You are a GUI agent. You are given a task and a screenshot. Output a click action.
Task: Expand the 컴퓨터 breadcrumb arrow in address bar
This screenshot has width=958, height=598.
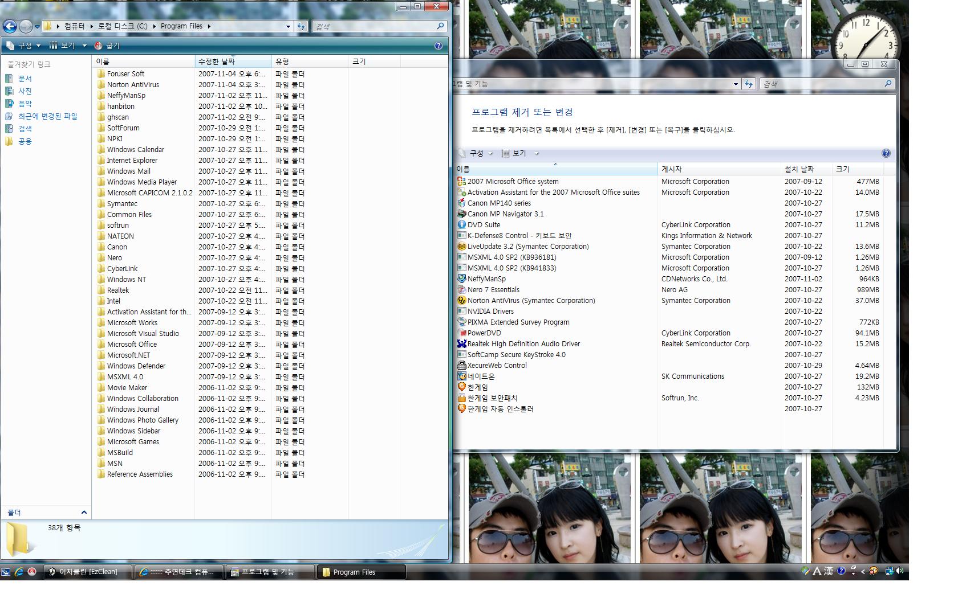click(x=91, y=26)
